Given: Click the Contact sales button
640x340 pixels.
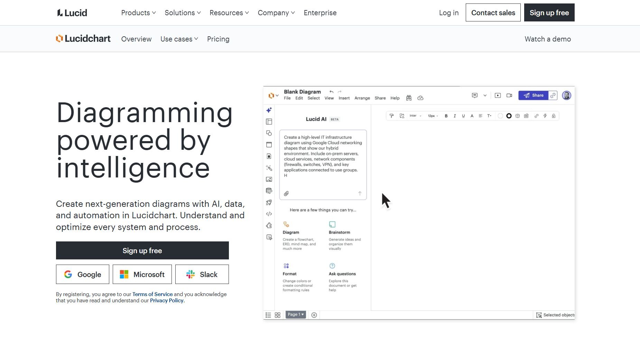Looking at the screenshot, I should pyautogui.click(x=493, y=13).
